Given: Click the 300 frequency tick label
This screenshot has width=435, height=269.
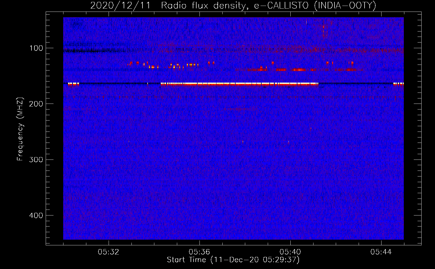Looking at the screenshot, I should (36, 160).
